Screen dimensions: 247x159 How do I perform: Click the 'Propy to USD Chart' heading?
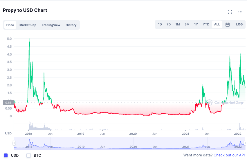pyautogui.click(x=25, y=10)
